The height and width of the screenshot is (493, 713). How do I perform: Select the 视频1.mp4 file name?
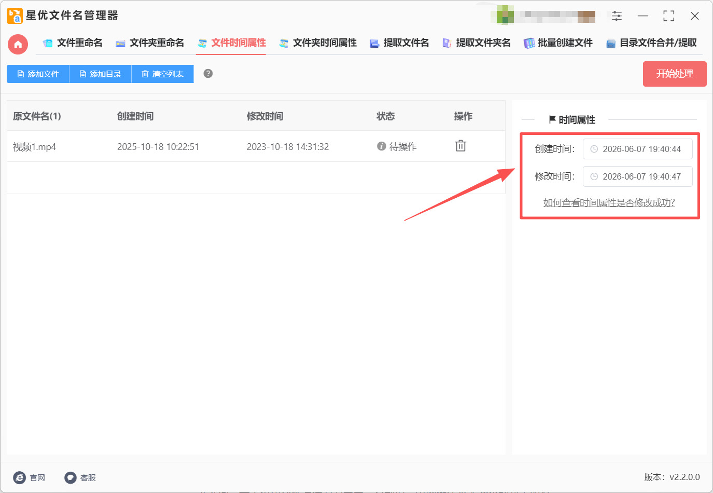click(x=34, y=147)
